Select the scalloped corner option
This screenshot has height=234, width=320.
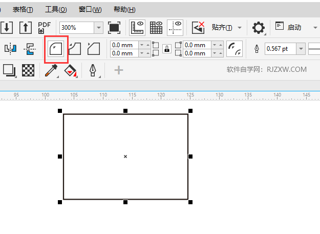pos(75,49)
